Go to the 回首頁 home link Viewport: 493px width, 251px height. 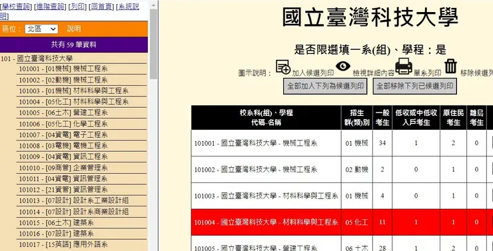pos(102,7)
